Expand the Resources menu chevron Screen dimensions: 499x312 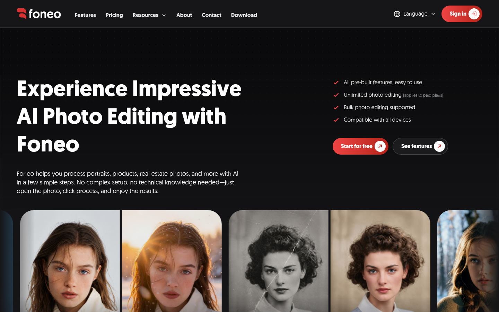click(x=164, y=15)
